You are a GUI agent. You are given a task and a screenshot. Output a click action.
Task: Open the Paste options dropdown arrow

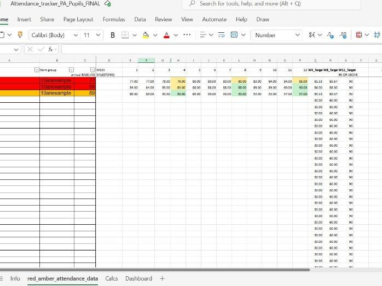pyautogui.click(x=9, y=35)
